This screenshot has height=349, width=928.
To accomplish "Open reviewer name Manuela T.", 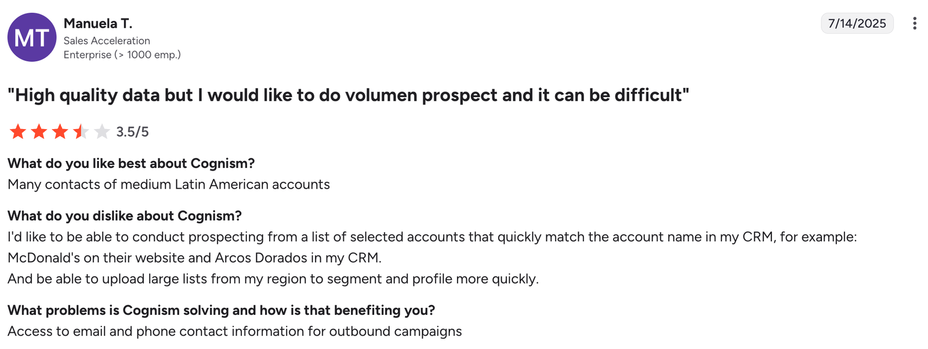I will point(98,23).
